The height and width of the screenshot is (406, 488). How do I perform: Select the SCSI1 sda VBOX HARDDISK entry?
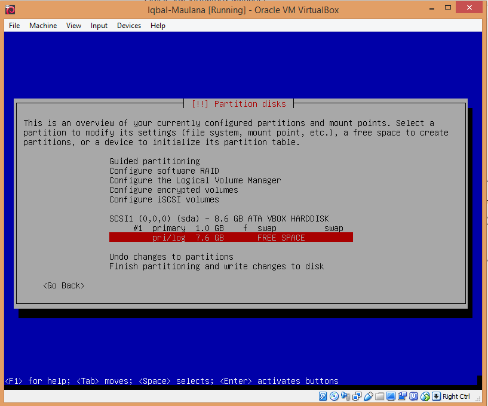tap(219, 219)
